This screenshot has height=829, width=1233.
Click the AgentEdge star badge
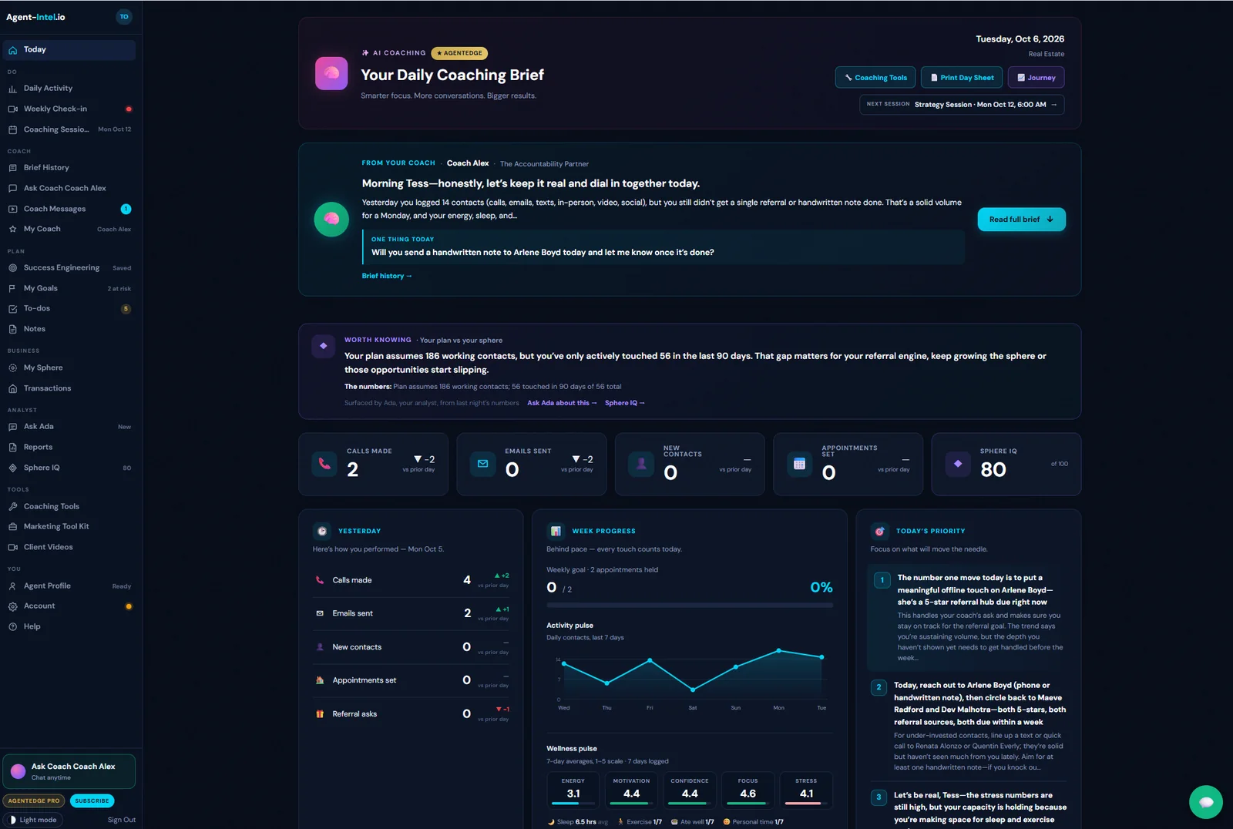[459, 53]
